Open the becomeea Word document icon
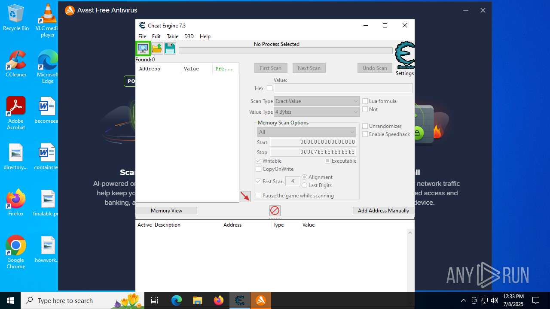This screenshot has height=309, width=550. point(47,110)
